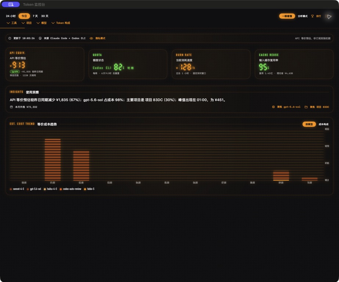Click the ¥913 API 等价预估 value
The width and height of the screenshot is (339, 282).
click(x=18, y=65)
